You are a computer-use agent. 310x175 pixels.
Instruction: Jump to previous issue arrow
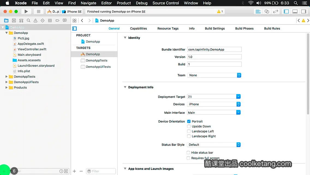[299, 21]
